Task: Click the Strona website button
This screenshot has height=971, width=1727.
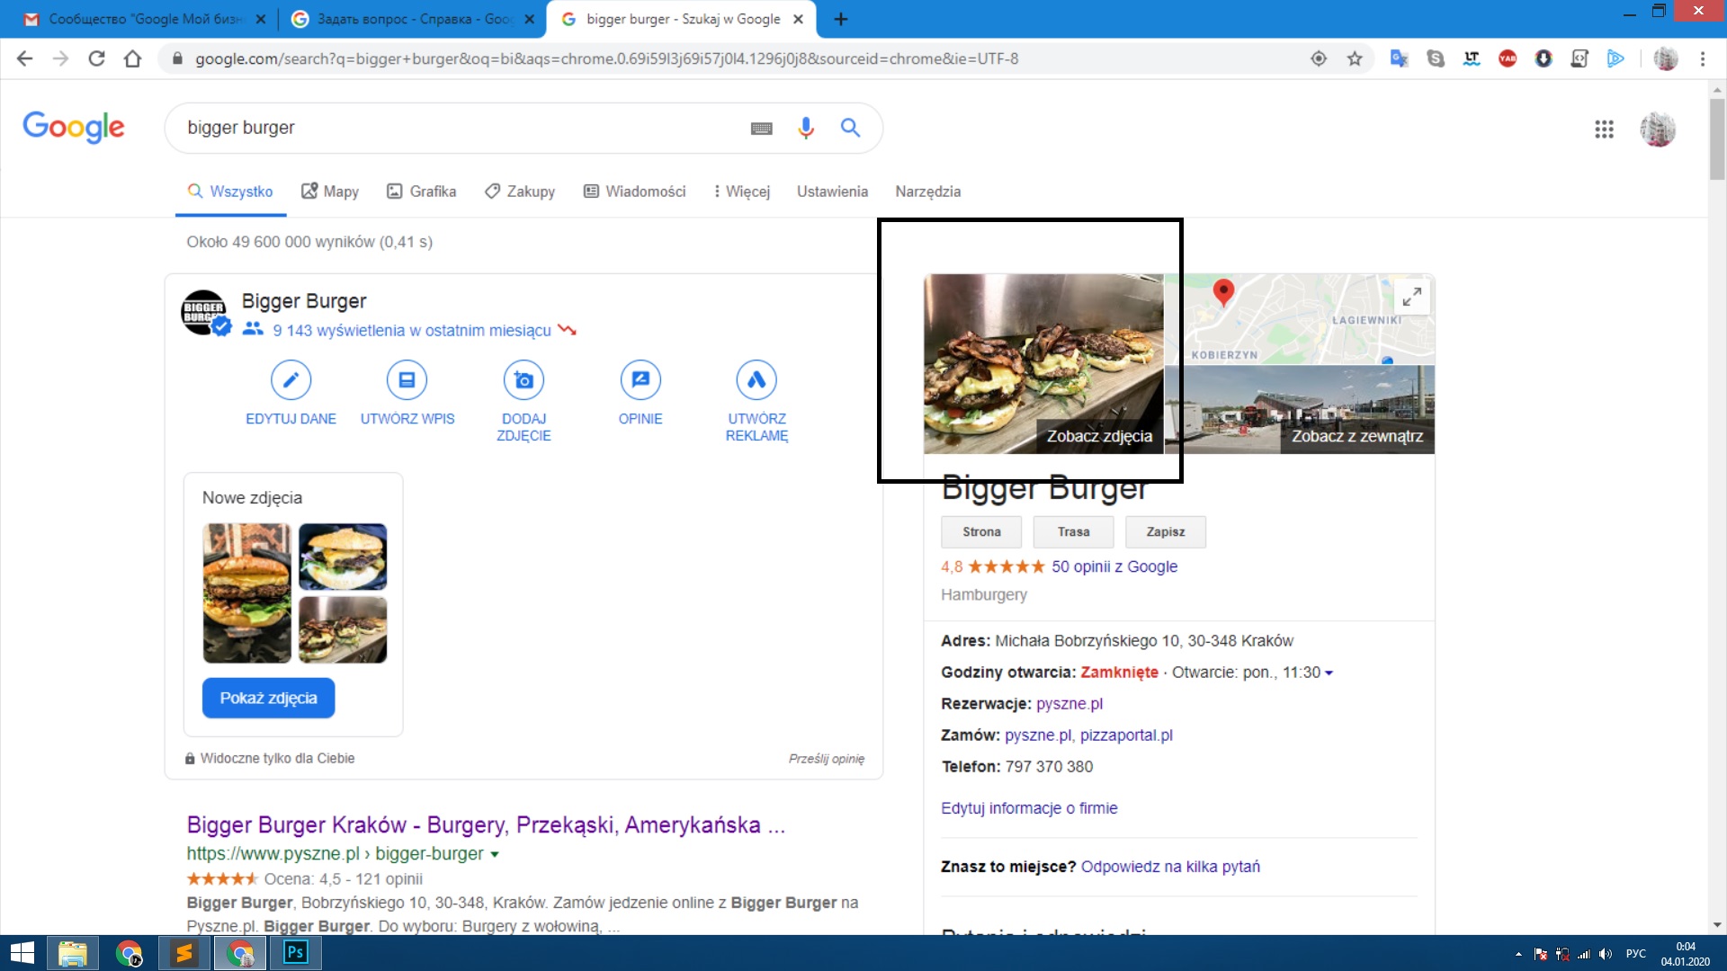Action: click(x=981, y=532)
